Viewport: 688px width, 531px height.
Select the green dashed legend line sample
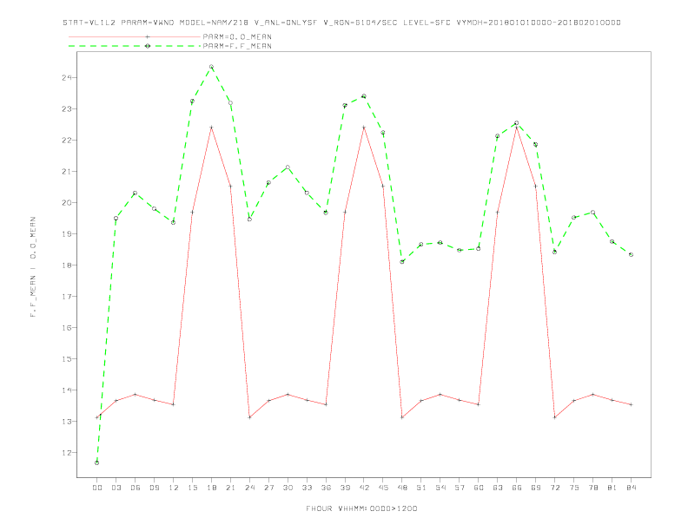click(135, 46)
